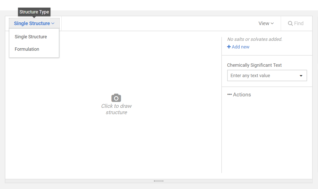Click the camera icon to draw structure
The height and width of the screenshot is (189, 318).
(116, 98)
